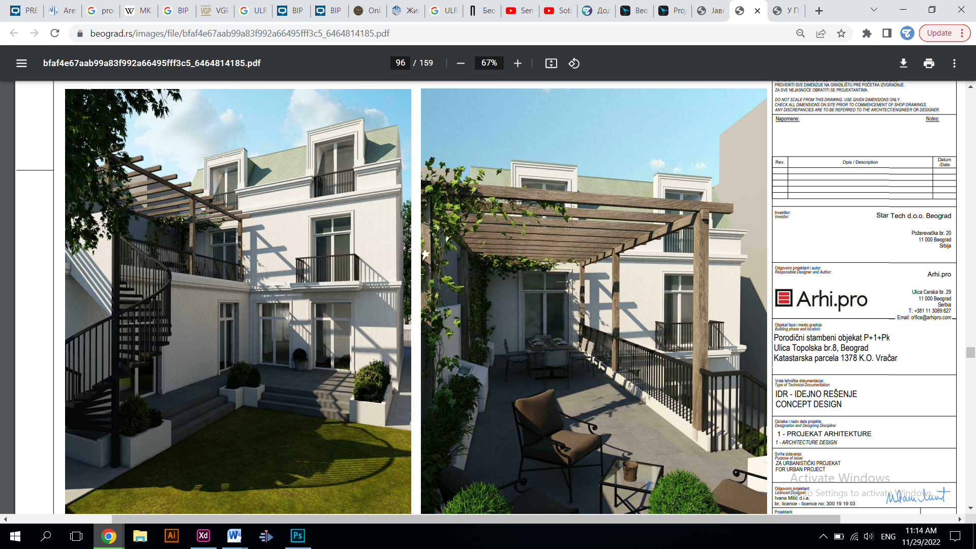976x549 pixels.
Task: Open the notification center icon
Action: click(955, 536)
